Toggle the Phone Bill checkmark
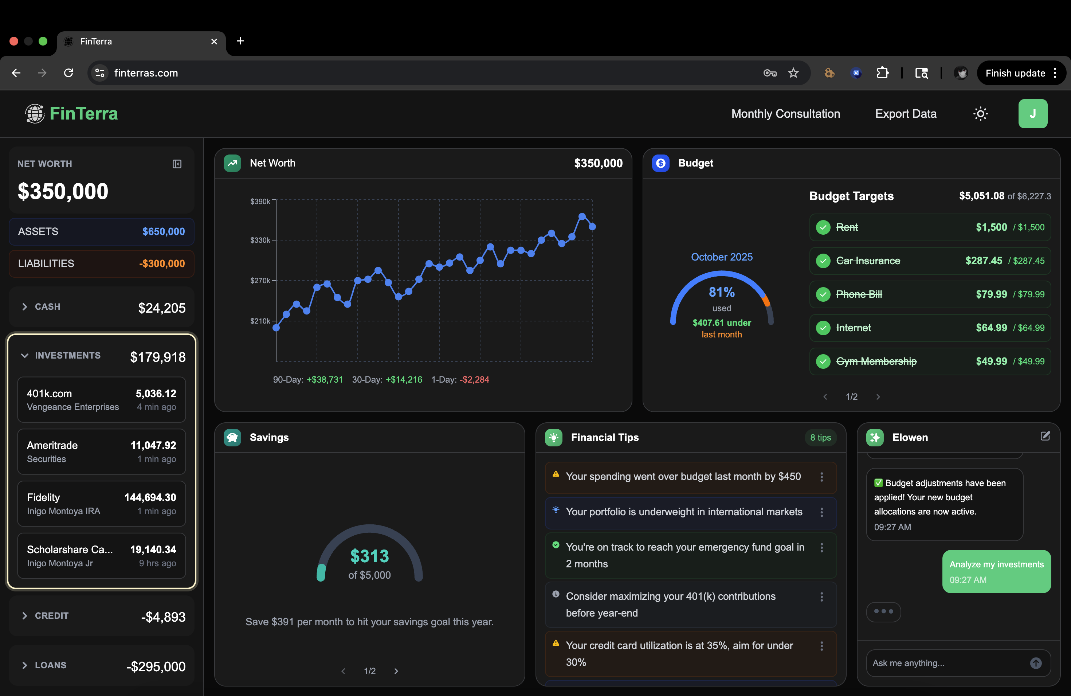This screenshot has height=696, width=1071. click(x=823, y=294)
